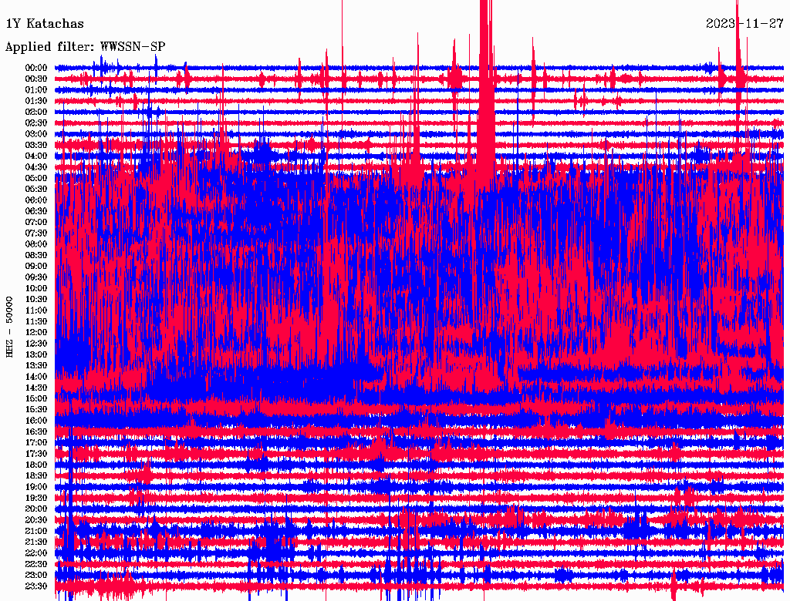Select the 21:00 time label
The image size is (790, 601).
[x=36, y=531]
